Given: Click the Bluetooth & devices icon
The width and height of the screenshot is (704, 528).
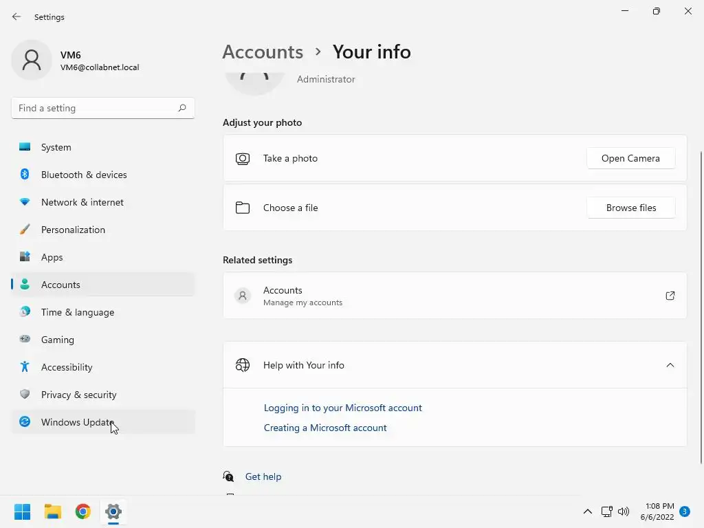Looking at the screenshot, I should (25, 175).
